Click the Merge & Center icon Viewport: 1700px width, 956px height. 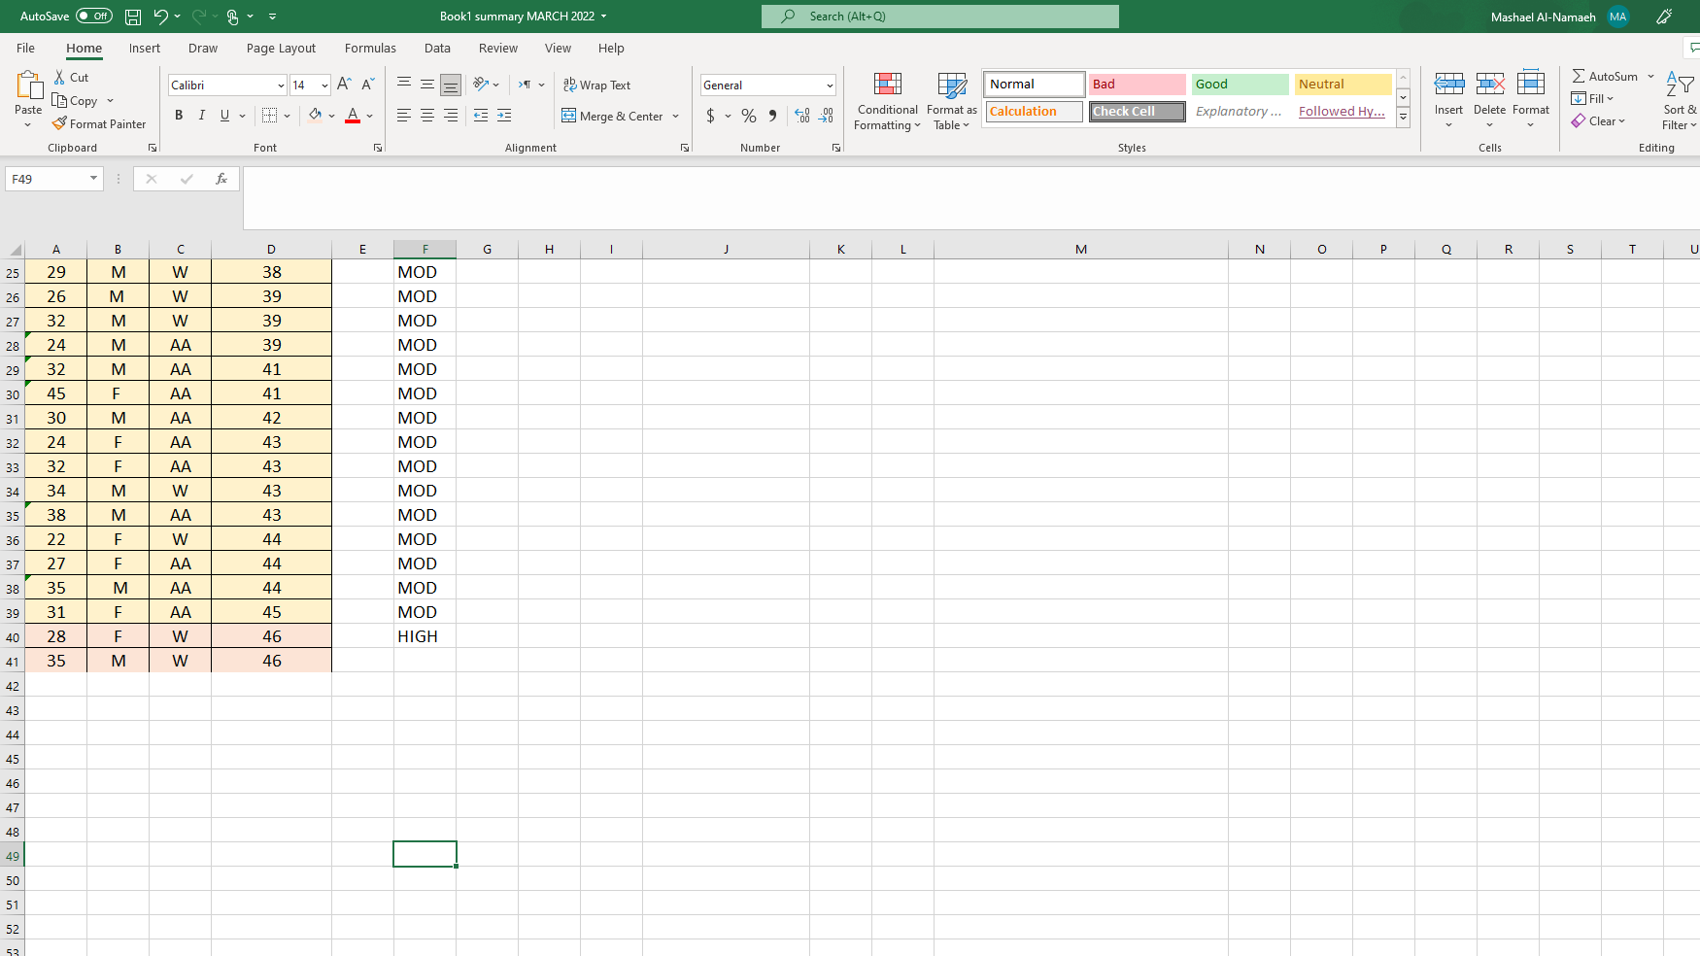point(569,116)
